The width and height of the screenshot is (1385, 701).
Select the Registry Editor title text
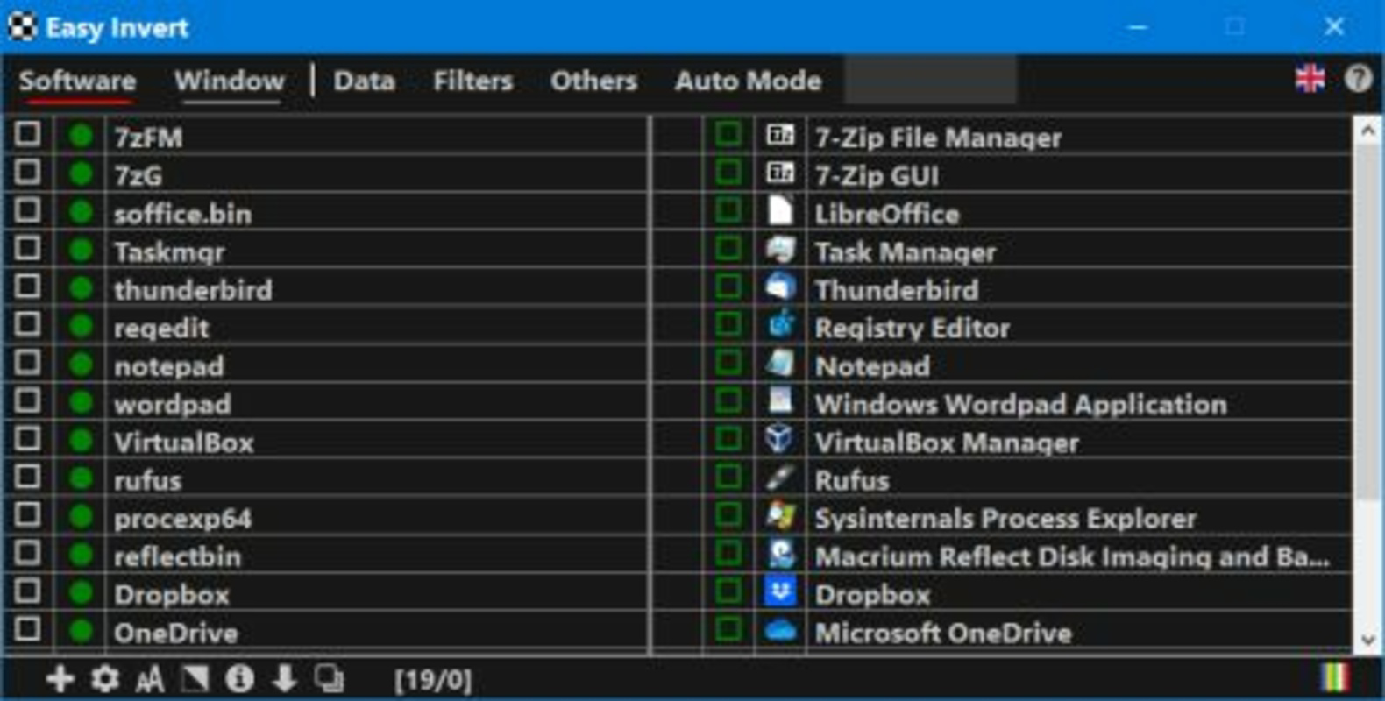coord(912,329)
